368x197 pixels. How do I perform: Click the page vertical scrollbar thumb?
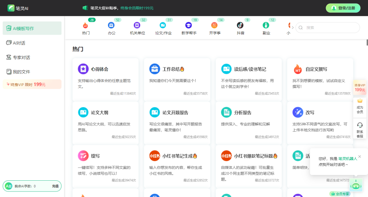point(367,43)
